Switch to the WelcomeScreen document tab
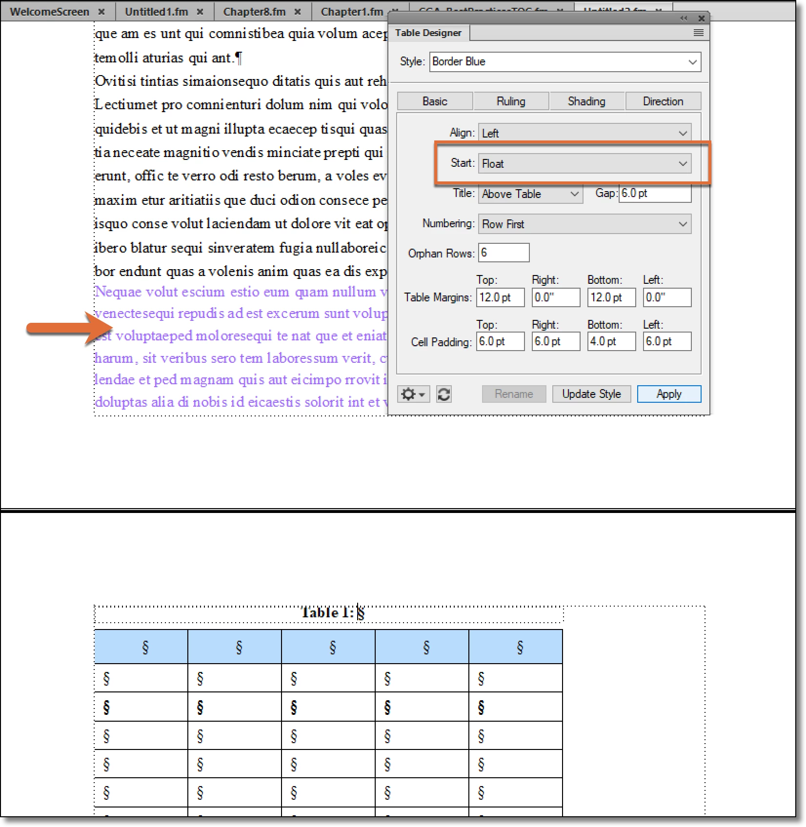The height and width of the screenshot is (827, 806). pyautogui.click(x=49, y=12)
